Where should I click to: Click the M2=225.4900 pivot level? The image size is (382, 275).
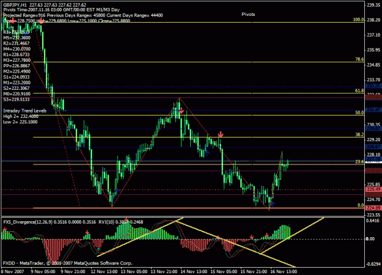click(x=17, y=71)
